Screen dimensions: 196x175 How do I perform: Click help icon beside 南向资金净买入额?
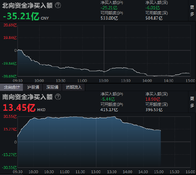coord(58,97)
